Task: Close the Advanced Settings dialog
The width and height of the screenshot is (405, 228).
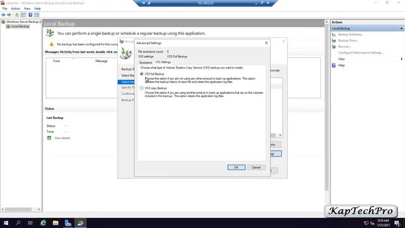Action: 266,43
